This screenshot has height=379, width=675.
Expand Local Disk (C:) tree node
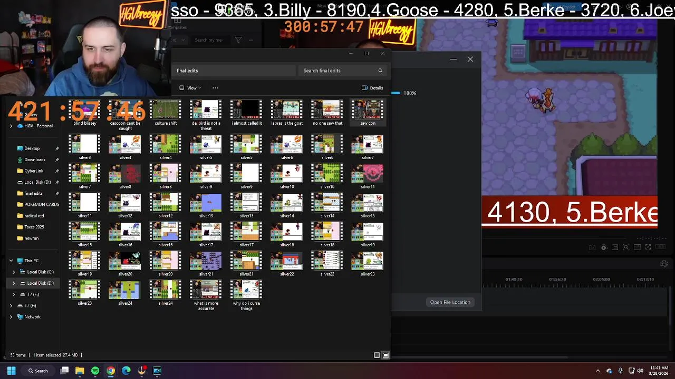[14, 272]
